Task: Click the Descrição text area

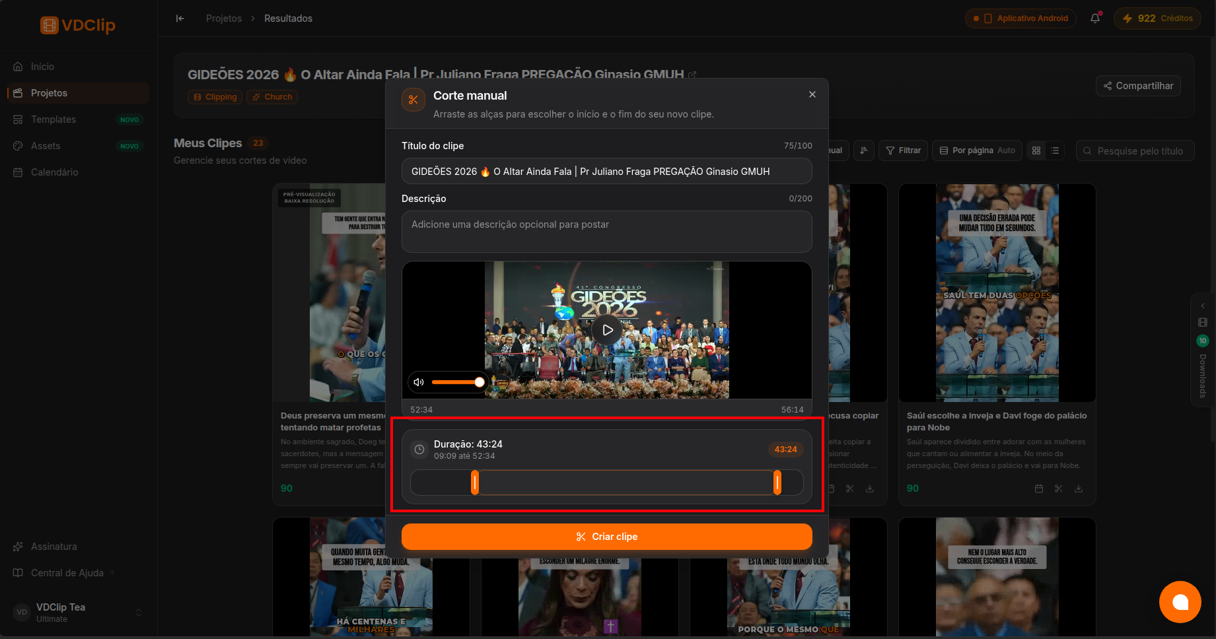Action: point(606,232)
